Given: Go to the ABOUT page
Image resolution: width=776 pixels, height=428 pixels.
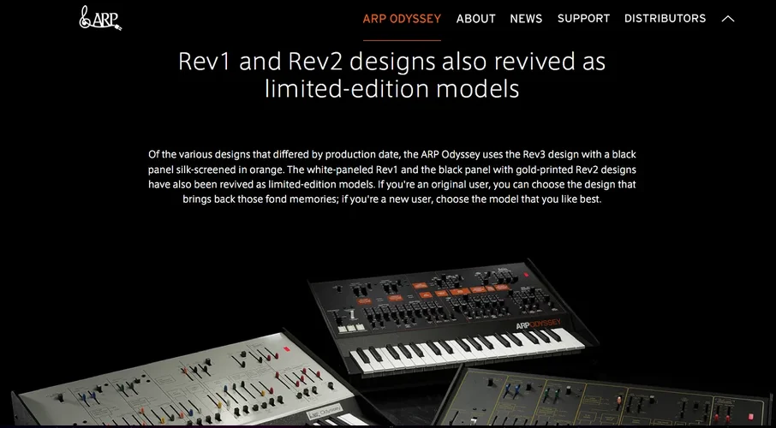Looking at the screenshot, I should (x=475, y=19).
